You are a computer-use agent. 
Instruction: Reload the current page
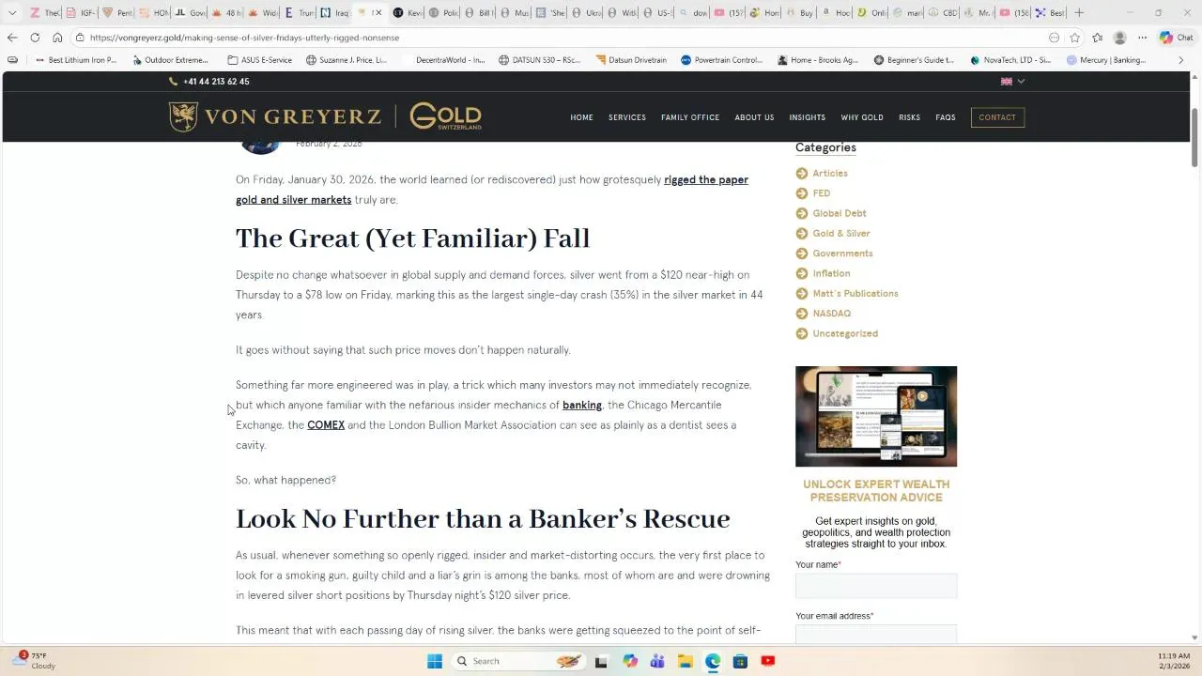pyautogui.click(x=35, y=38)
